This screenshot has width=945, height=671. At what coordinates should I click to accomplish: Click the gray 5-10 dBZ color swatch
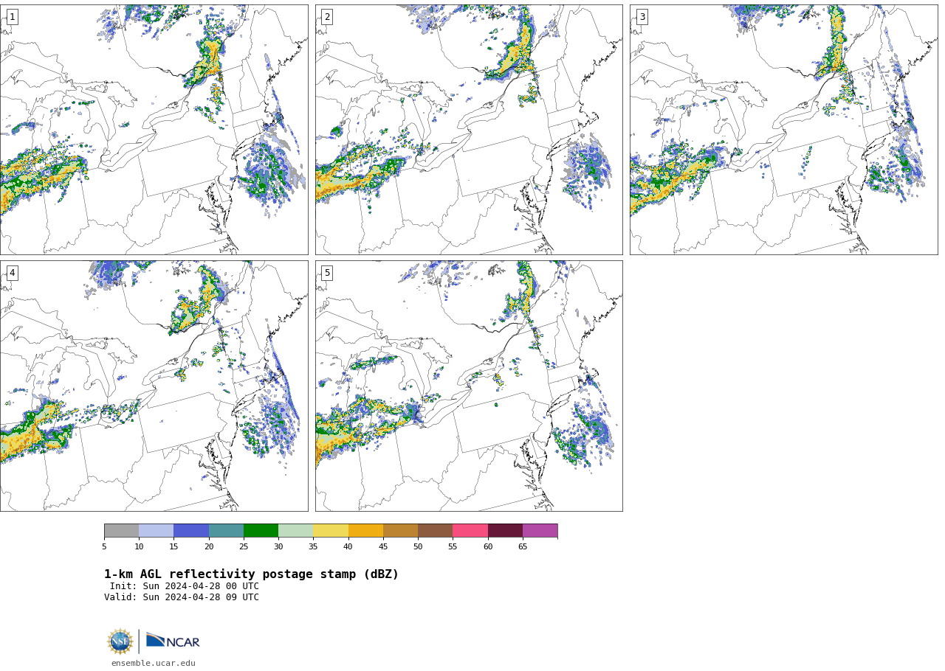pyautogui.click(x=121, y=531)
